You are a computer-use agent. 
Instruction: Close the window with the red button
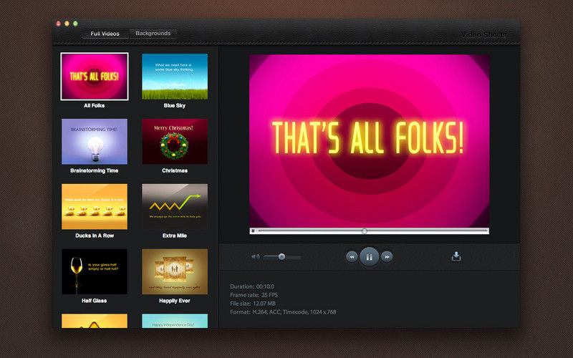point(58,24)
